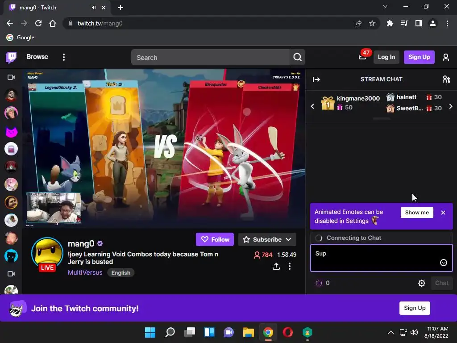Image resolution: width=457 pixels, height=343 pixels.
Task: Open the three-dot menu beside Browse
Action: (x=63, y=57)
